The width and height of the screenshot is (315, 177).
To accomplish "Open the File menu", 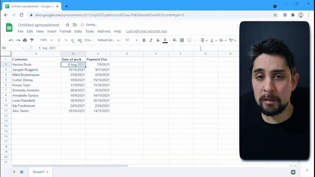I will [x=21, y=31].
